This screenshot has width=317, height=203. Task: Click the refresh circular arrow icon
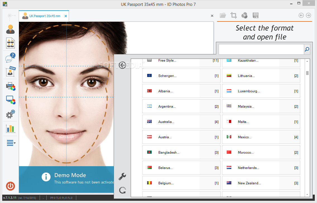coord(123,190)
